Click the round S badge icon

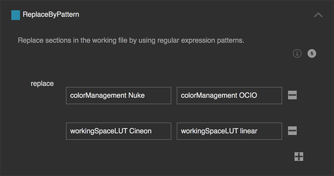pos(311,53)
